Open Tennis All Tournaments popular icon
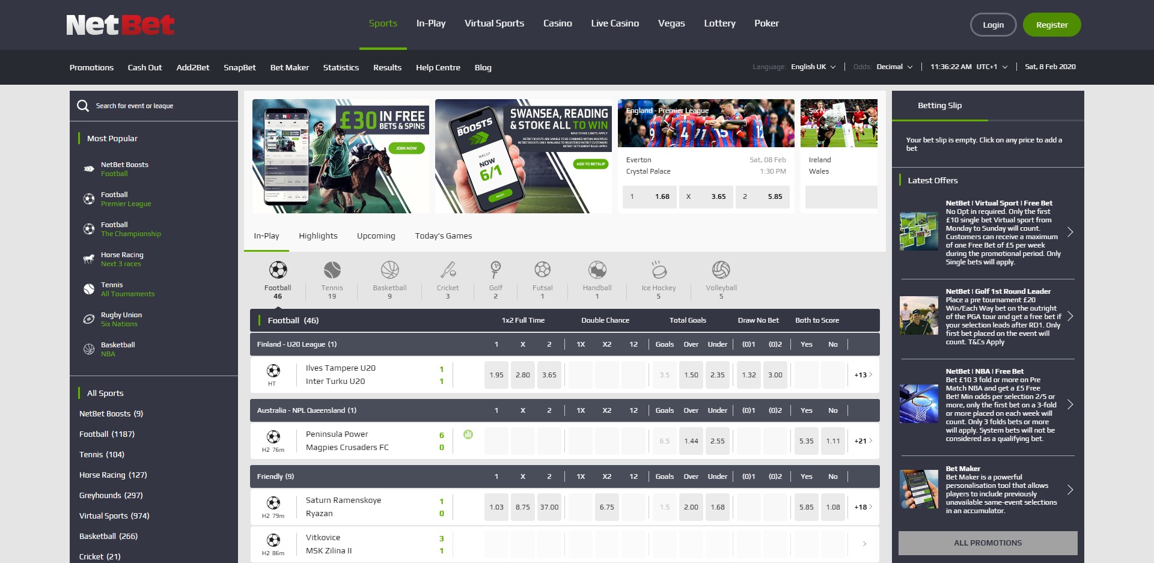Image resolution: width=1154 pixels, height=563 pixels. point(89,289)
